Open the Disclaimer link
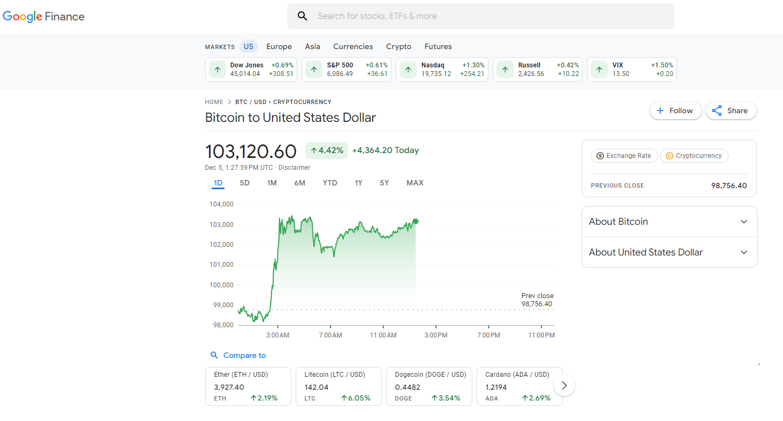Image resolution: width=783 pixels, height=421 pixels. click(x=294, y=168)
